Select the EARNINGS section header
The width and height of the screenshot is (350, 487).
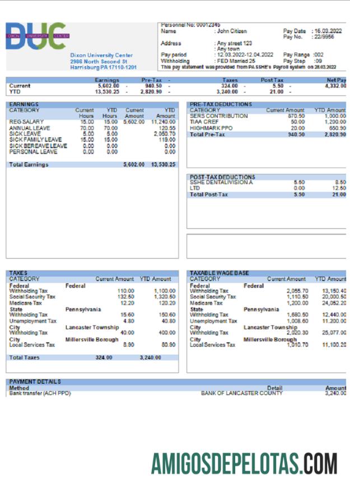click(x=24, y=104)
